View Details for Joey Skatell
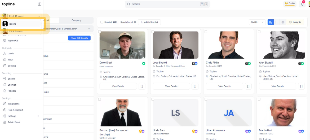This screenshot has width=310, height=140. 171,86
